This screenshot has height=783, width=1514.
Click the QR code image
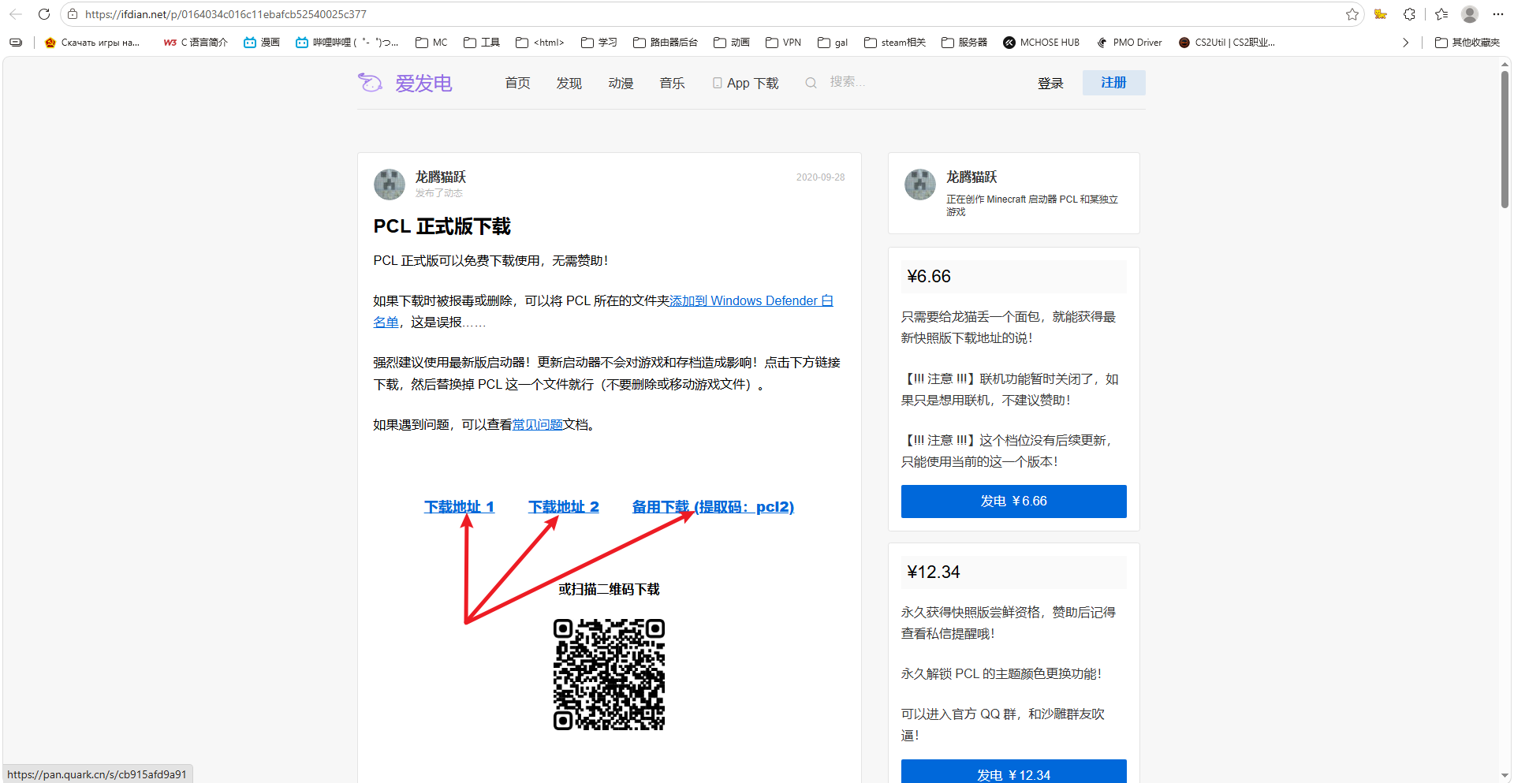609,674
